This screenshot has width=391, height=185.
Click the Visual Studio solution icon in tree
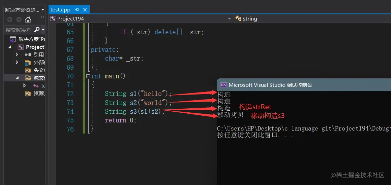point(13,39)
